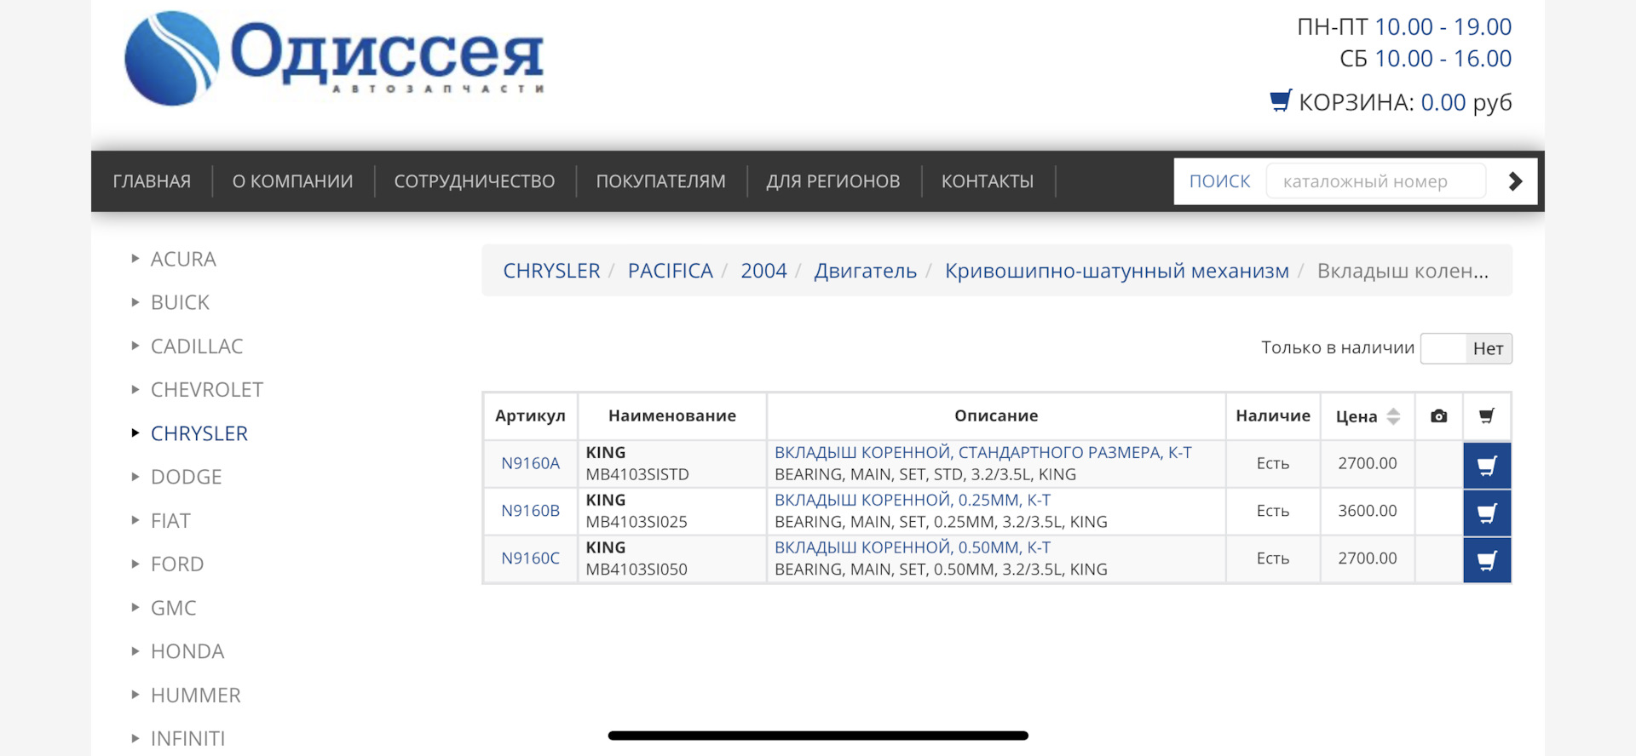
Task: Click the Наличие column header
Action: [x=1273, y=415]
